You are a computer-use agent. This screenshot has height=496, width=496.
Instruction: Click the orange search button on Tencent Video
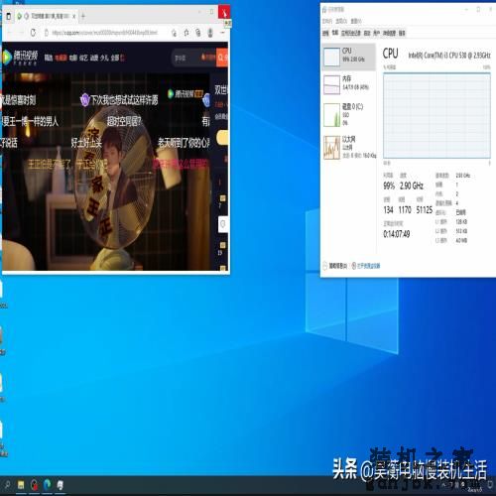click(x=222, y=58)
